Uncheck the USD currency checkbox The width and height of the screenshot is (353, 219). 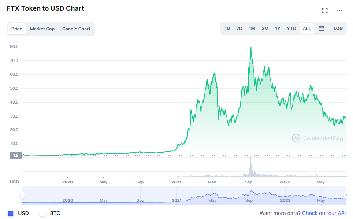coord(11,213)
